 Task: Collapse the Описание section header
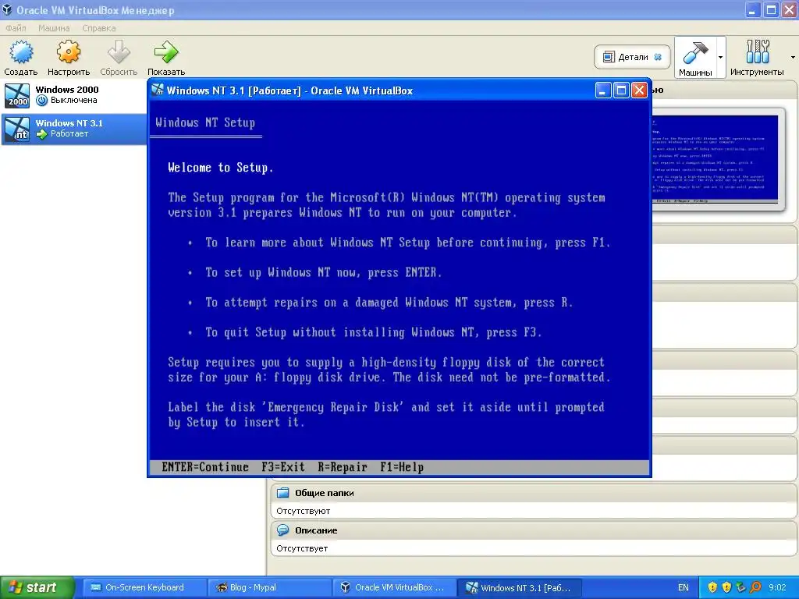pos(534,530)
